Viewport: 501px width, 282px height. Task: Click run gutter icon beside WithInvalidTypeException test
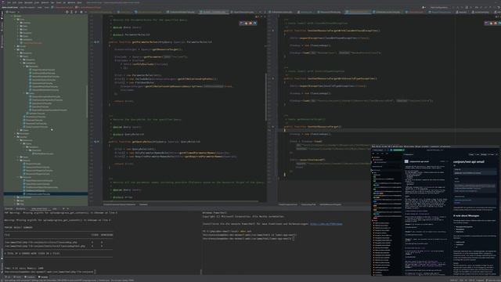point(273,78)
